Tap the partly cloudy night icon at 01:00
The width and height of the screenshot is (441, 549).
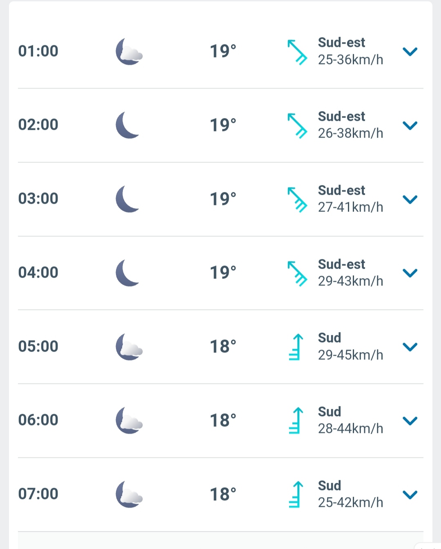tap(129, 52)
